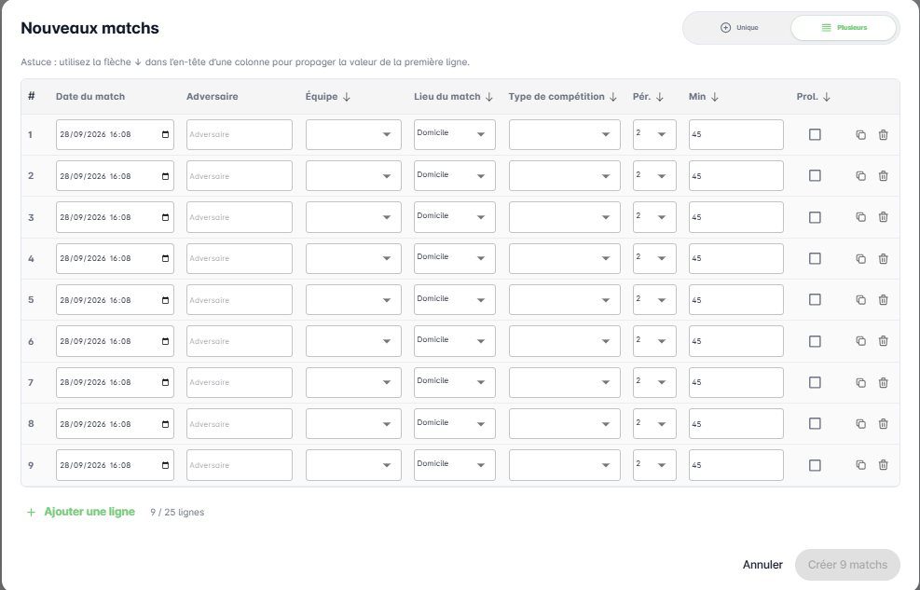
Task: Open Équipe dropdown in row 9
Action: click(x=353, y=465)
